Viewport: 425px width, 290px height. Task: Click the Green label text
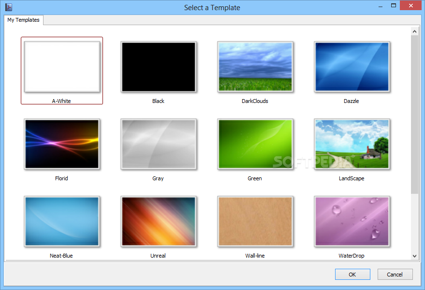click(x=255, y=178)
